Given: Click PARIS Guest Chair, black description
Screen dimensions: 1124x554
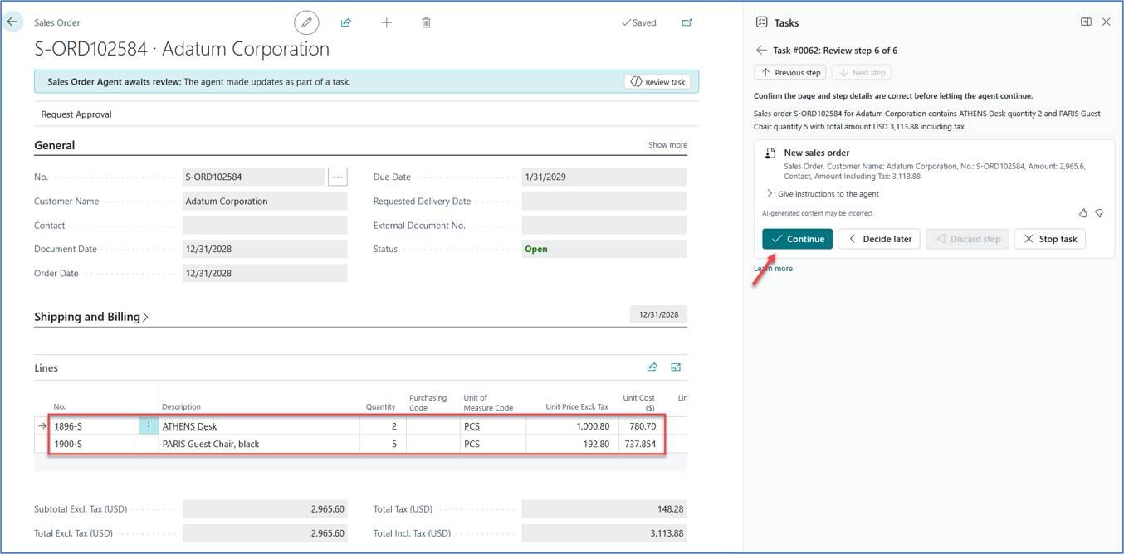Looking at the screenshot, I should point(259,444).
